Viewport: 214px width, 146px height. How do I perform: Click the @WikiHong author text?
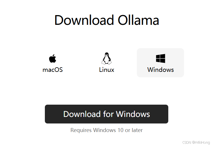pyautogui.click(x=201, y=142)
